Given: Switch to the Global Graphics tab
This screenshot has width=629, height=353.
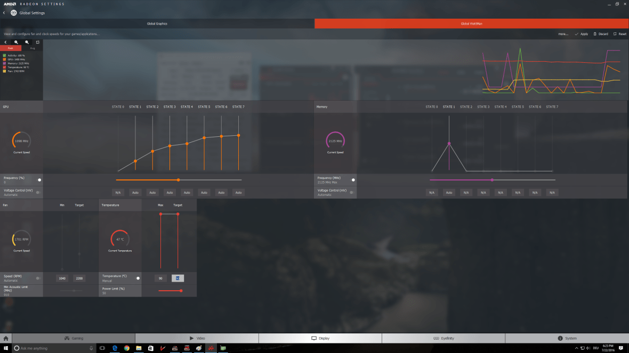Looking at the screenshot, I should [157, 24].
